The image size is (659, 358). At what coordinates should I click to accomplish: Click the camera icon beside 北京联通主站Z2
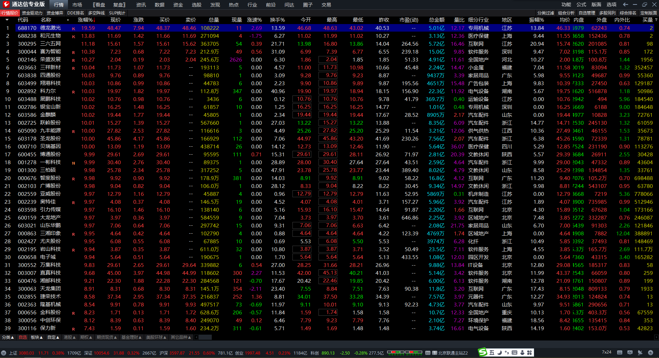coord(428,353)
